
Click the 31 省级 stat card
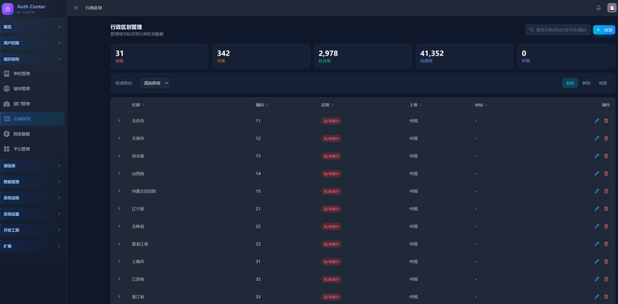tap(160, 56)
